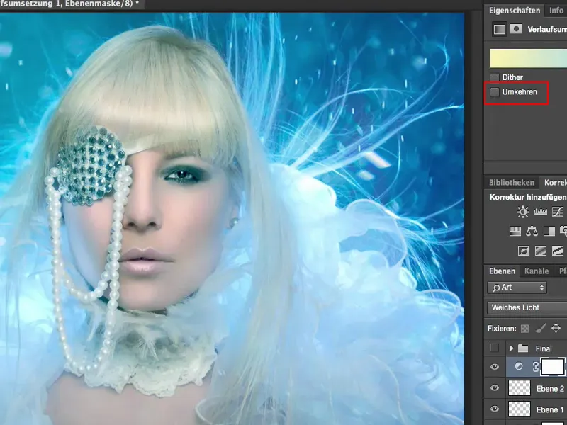
Task: Click the adjustment layer circle icon
Action: 519,366
